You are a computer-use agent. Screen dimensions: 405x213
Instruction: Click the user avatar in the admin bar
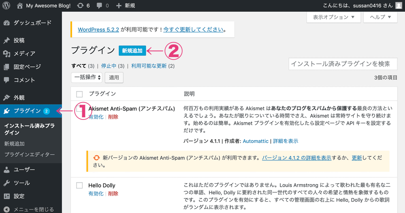(x=399, y=5)
